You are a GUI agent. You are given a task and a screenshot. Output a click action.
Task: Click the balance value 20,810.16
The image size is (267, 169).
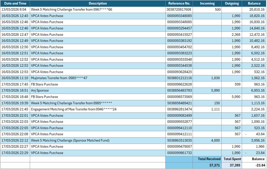(x=257, y=9)
